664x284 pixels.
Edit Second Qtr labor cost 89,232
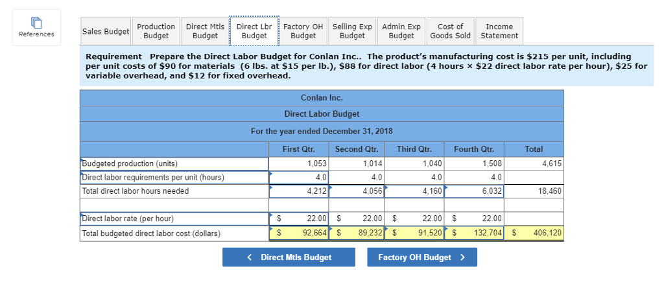(x=357, y=233)
